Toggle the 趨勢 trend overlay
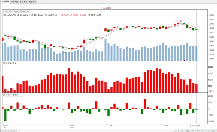 click(16, 12)
